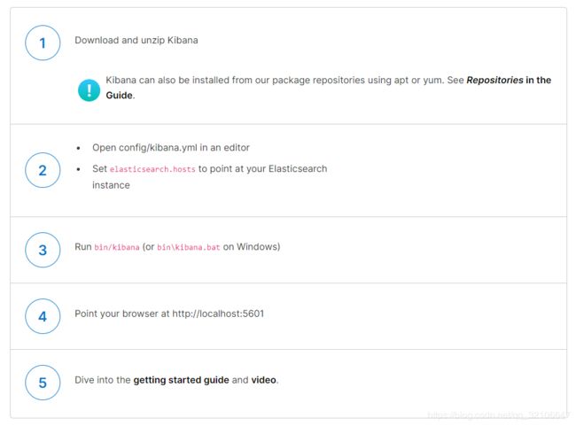Click the step 5 circle icon
This screenshot has height=426, width=576.
point(43,383)
